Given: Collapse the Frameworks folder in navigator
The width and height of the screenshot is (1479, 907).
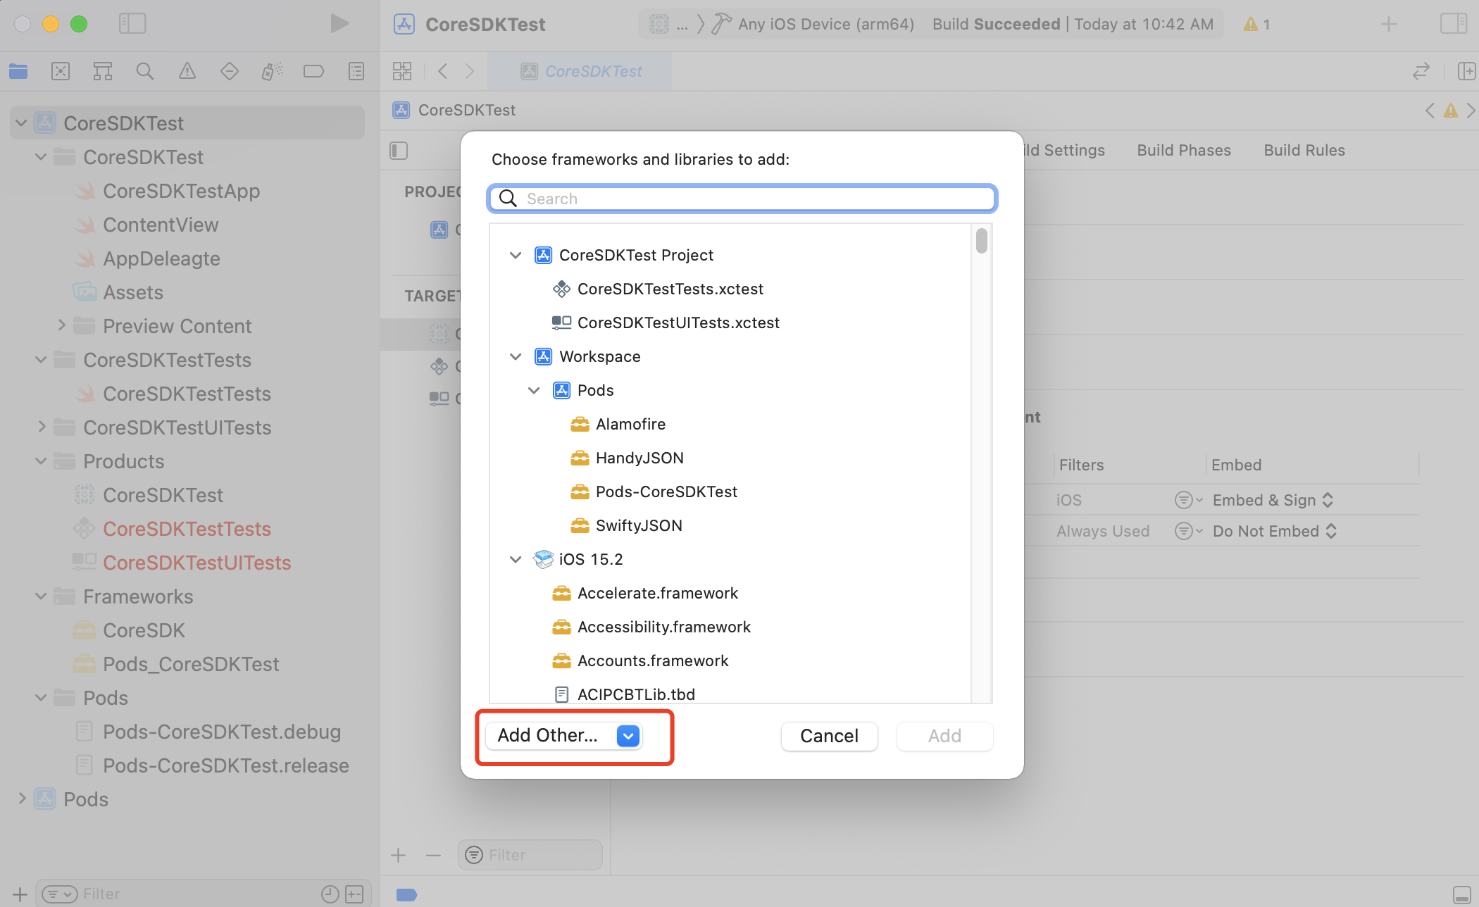Looking at the screenshot, I should [42, 596].
